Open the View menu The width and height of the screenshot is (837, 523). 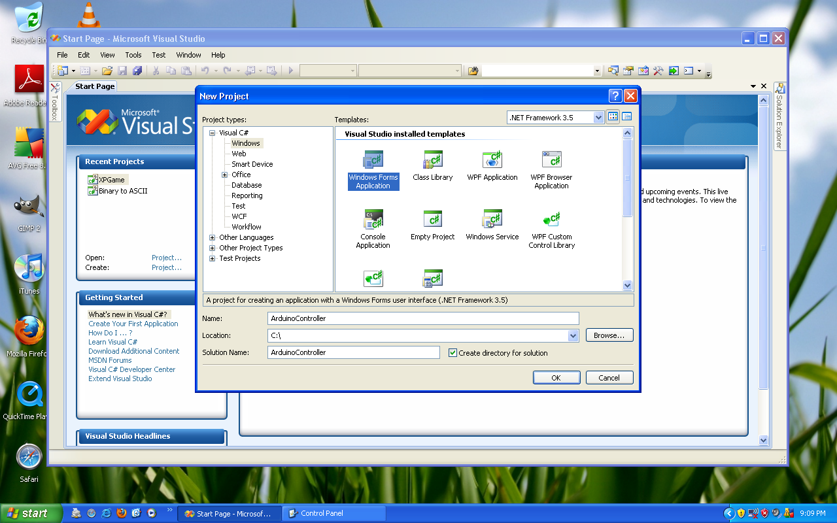pos(107,55)
